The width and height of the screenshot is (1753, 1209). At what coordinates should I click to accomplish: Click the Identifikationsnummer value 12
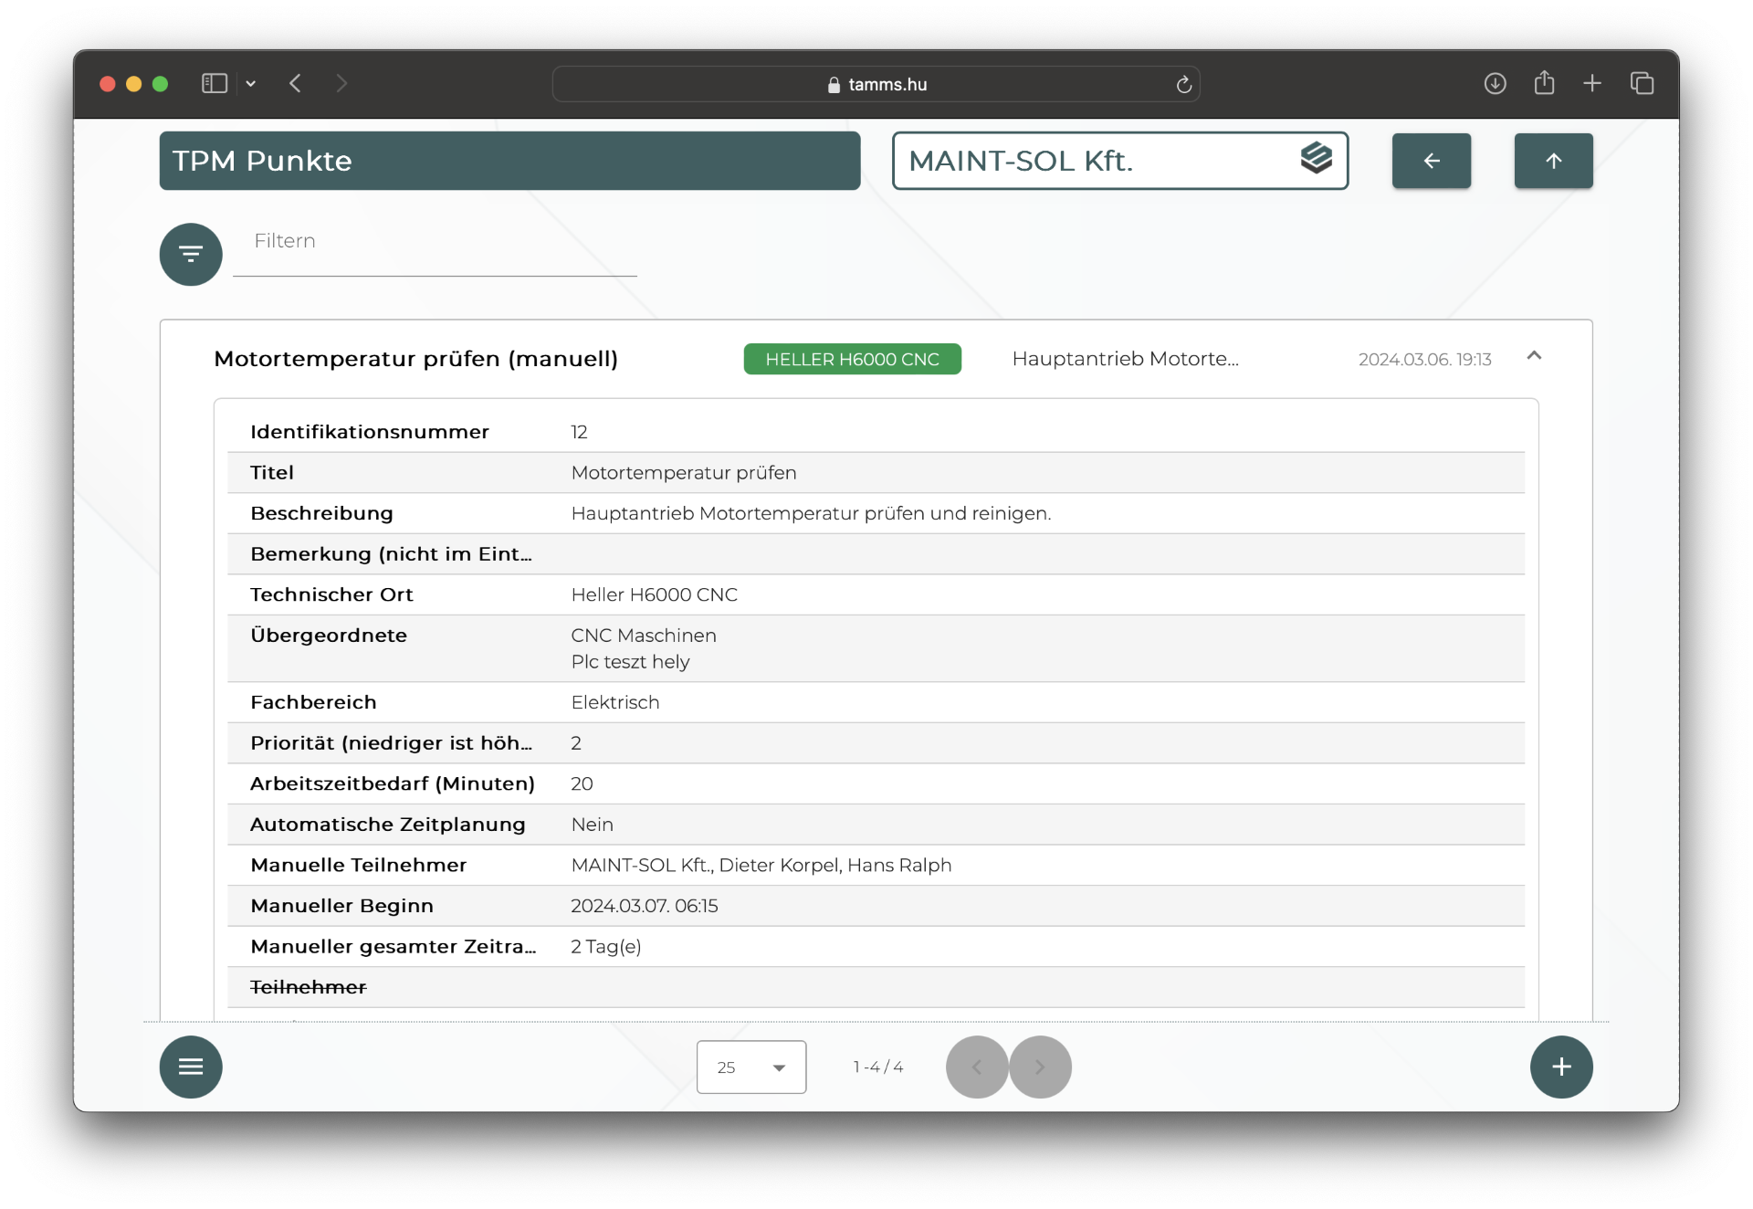(x=579, y=432)
